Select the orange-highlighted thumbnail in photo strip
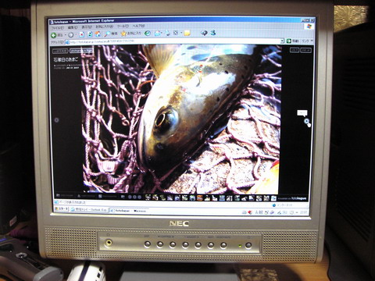 [200, 198]
